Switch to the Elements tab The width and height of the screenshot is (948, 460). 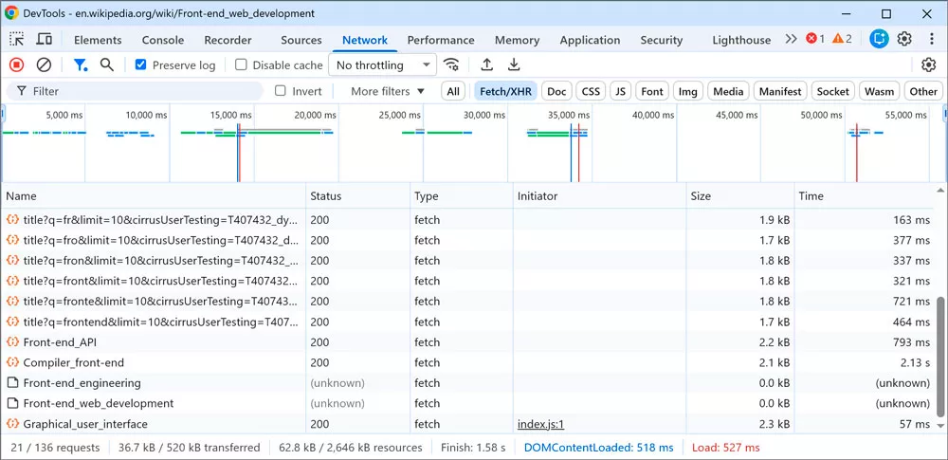pyautogui.click(x=98, y=40)
